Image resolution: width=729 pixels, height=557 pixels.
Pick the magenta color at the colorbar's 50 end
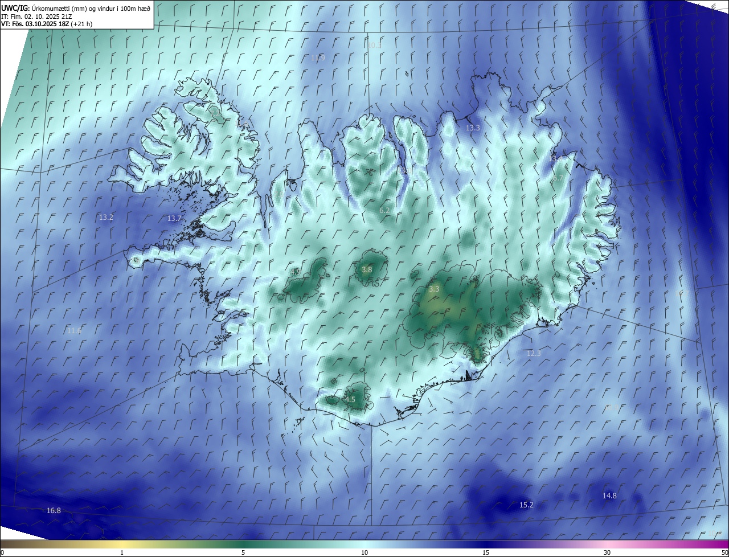pos(724,544)
